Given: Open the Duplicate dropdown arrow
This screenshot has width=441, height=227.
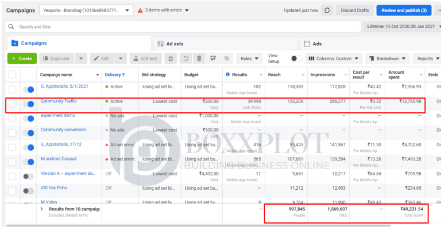Looking at the screenshot, I should pyautogui.click(x=81, y=58).
